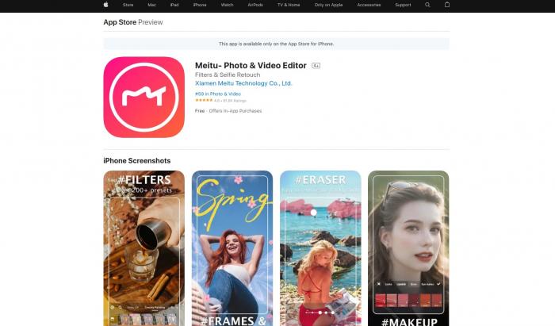This screenshot has height=326, width=555.
Task: Click the iPhone-only availability banner
Action: [276, 44]
